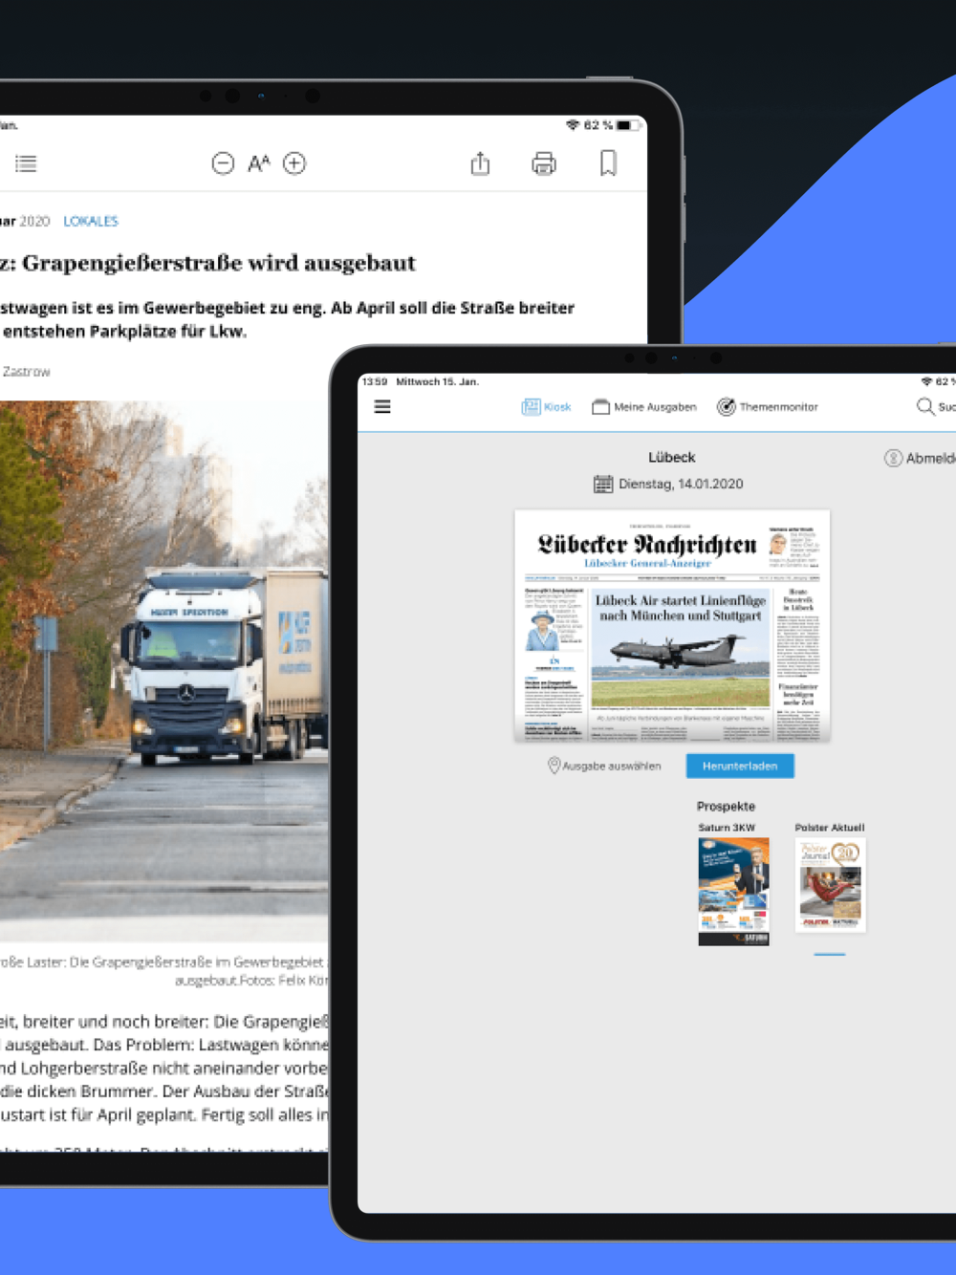
Task: Click the Abmelden account button
Action: (920, 458)
